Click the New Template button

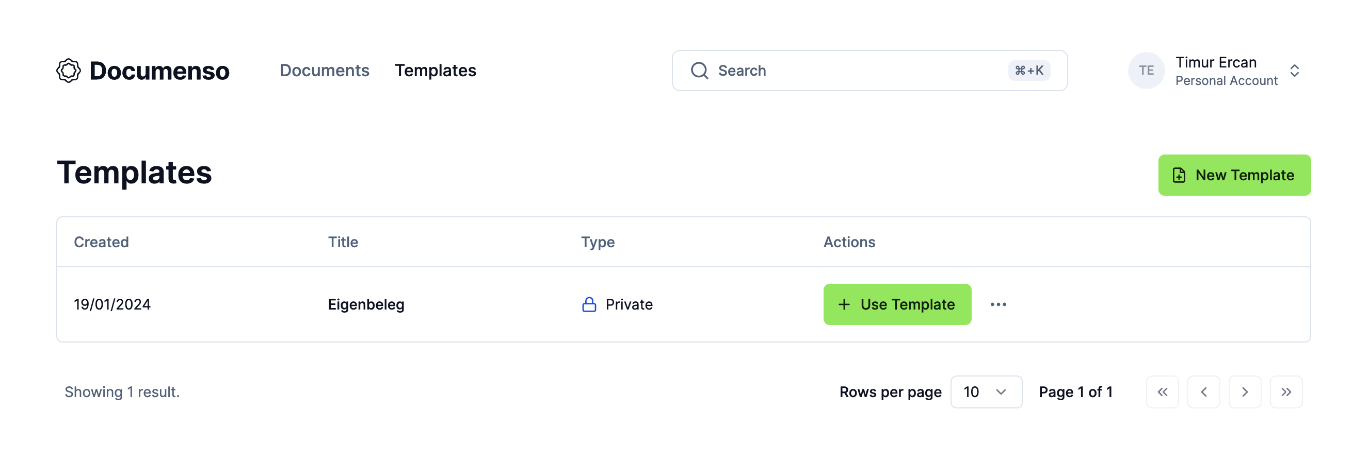(x=1234, y=175)
